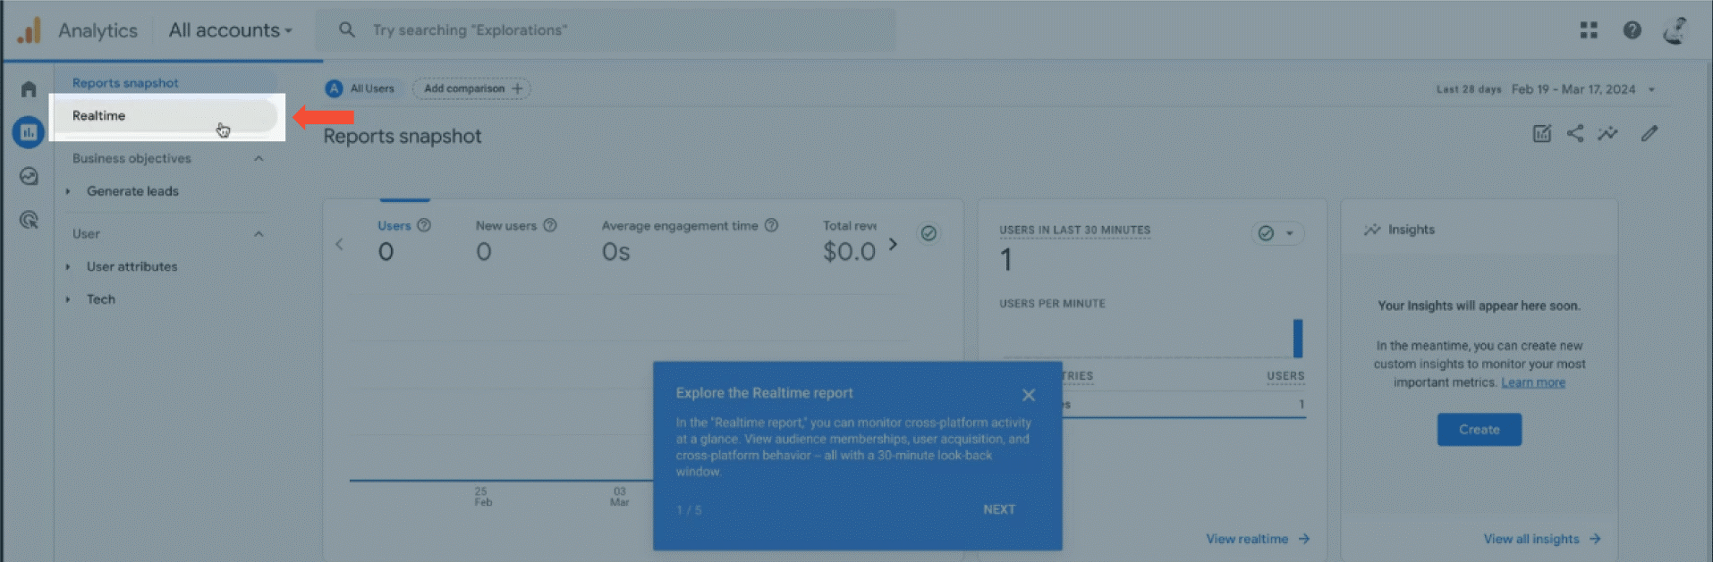Follow the Learn more link
1713x562 pixels.
(x=1533, y=382)
